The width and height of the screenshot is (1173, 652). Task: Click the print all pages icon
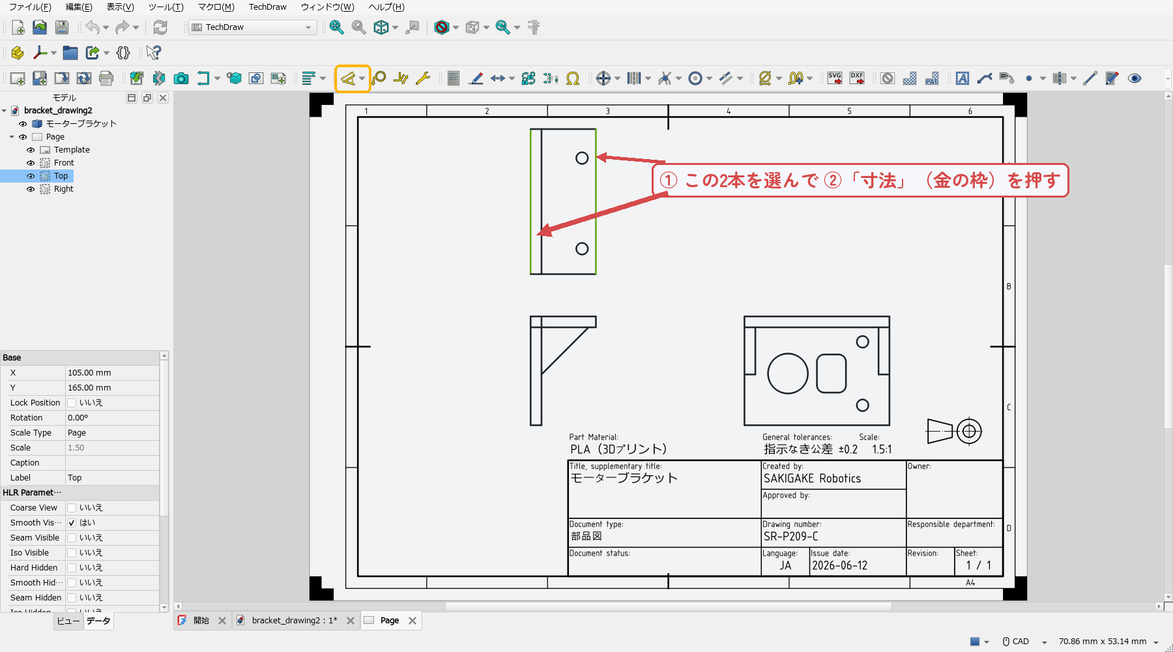point(106,79)
